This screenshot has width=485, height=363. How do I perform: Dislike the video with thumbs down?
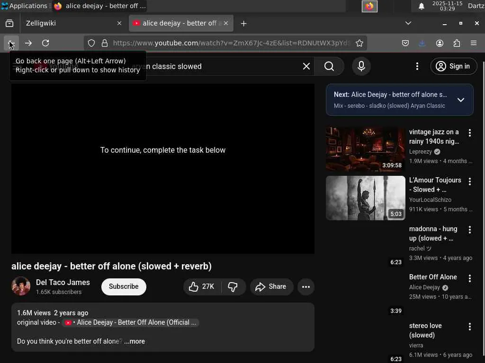coord(233,287)
